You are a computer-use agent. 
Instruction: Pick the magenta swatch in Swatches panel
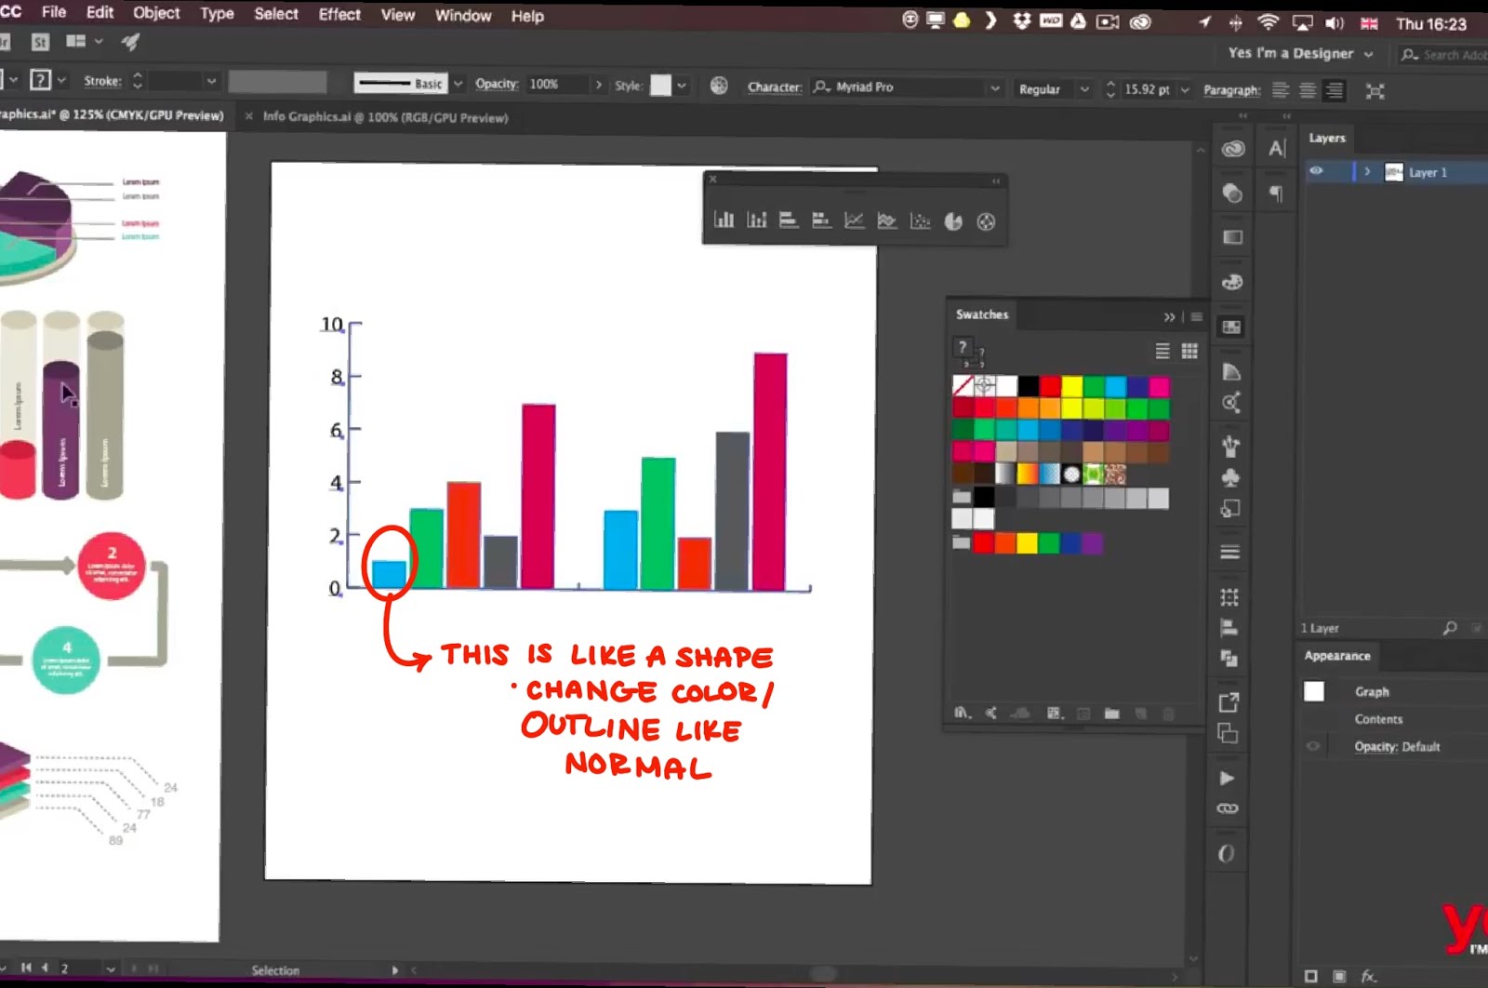coord(1162,386)
